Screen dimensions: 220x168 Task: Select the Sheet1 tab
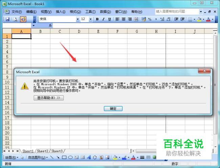click(x=28, y=151)
